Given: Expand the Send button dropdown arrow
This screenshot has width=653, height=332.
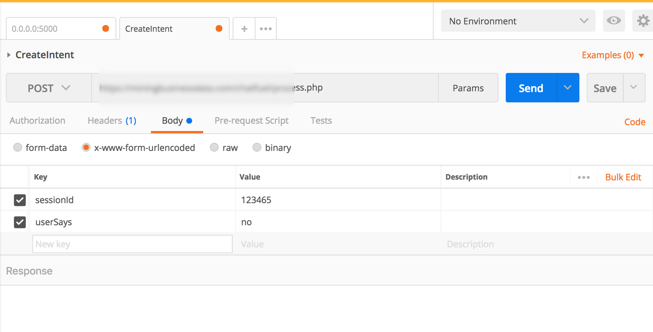Looking at the screenshot, I should pos(568,88).
